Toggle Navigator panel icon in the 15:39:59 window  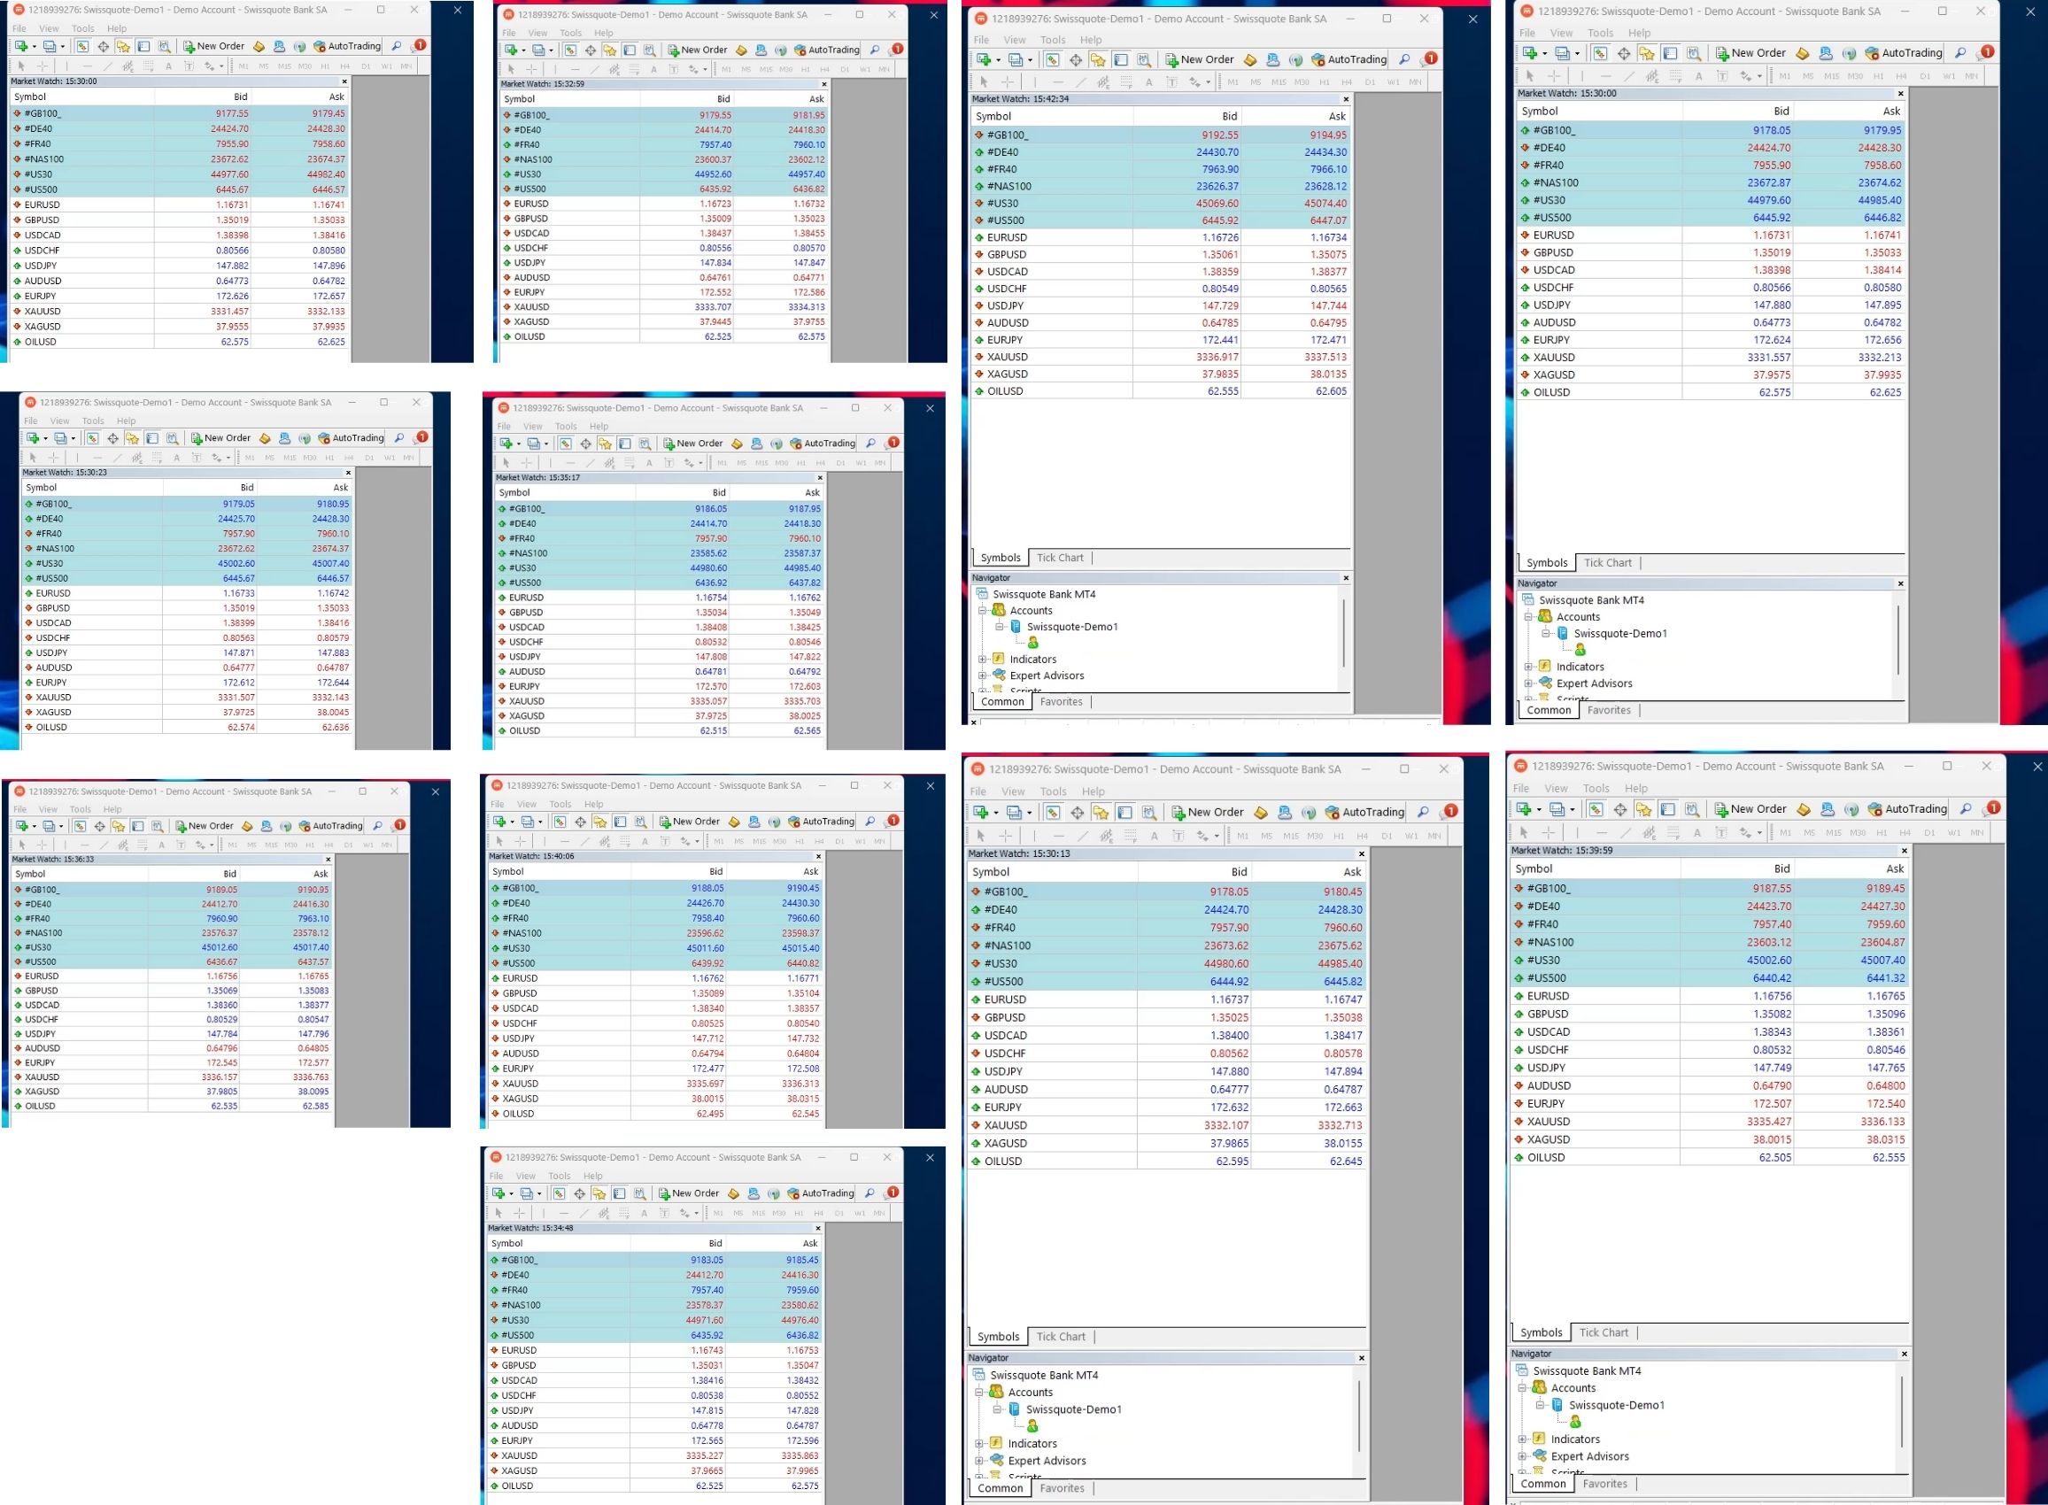[1667, 809]
